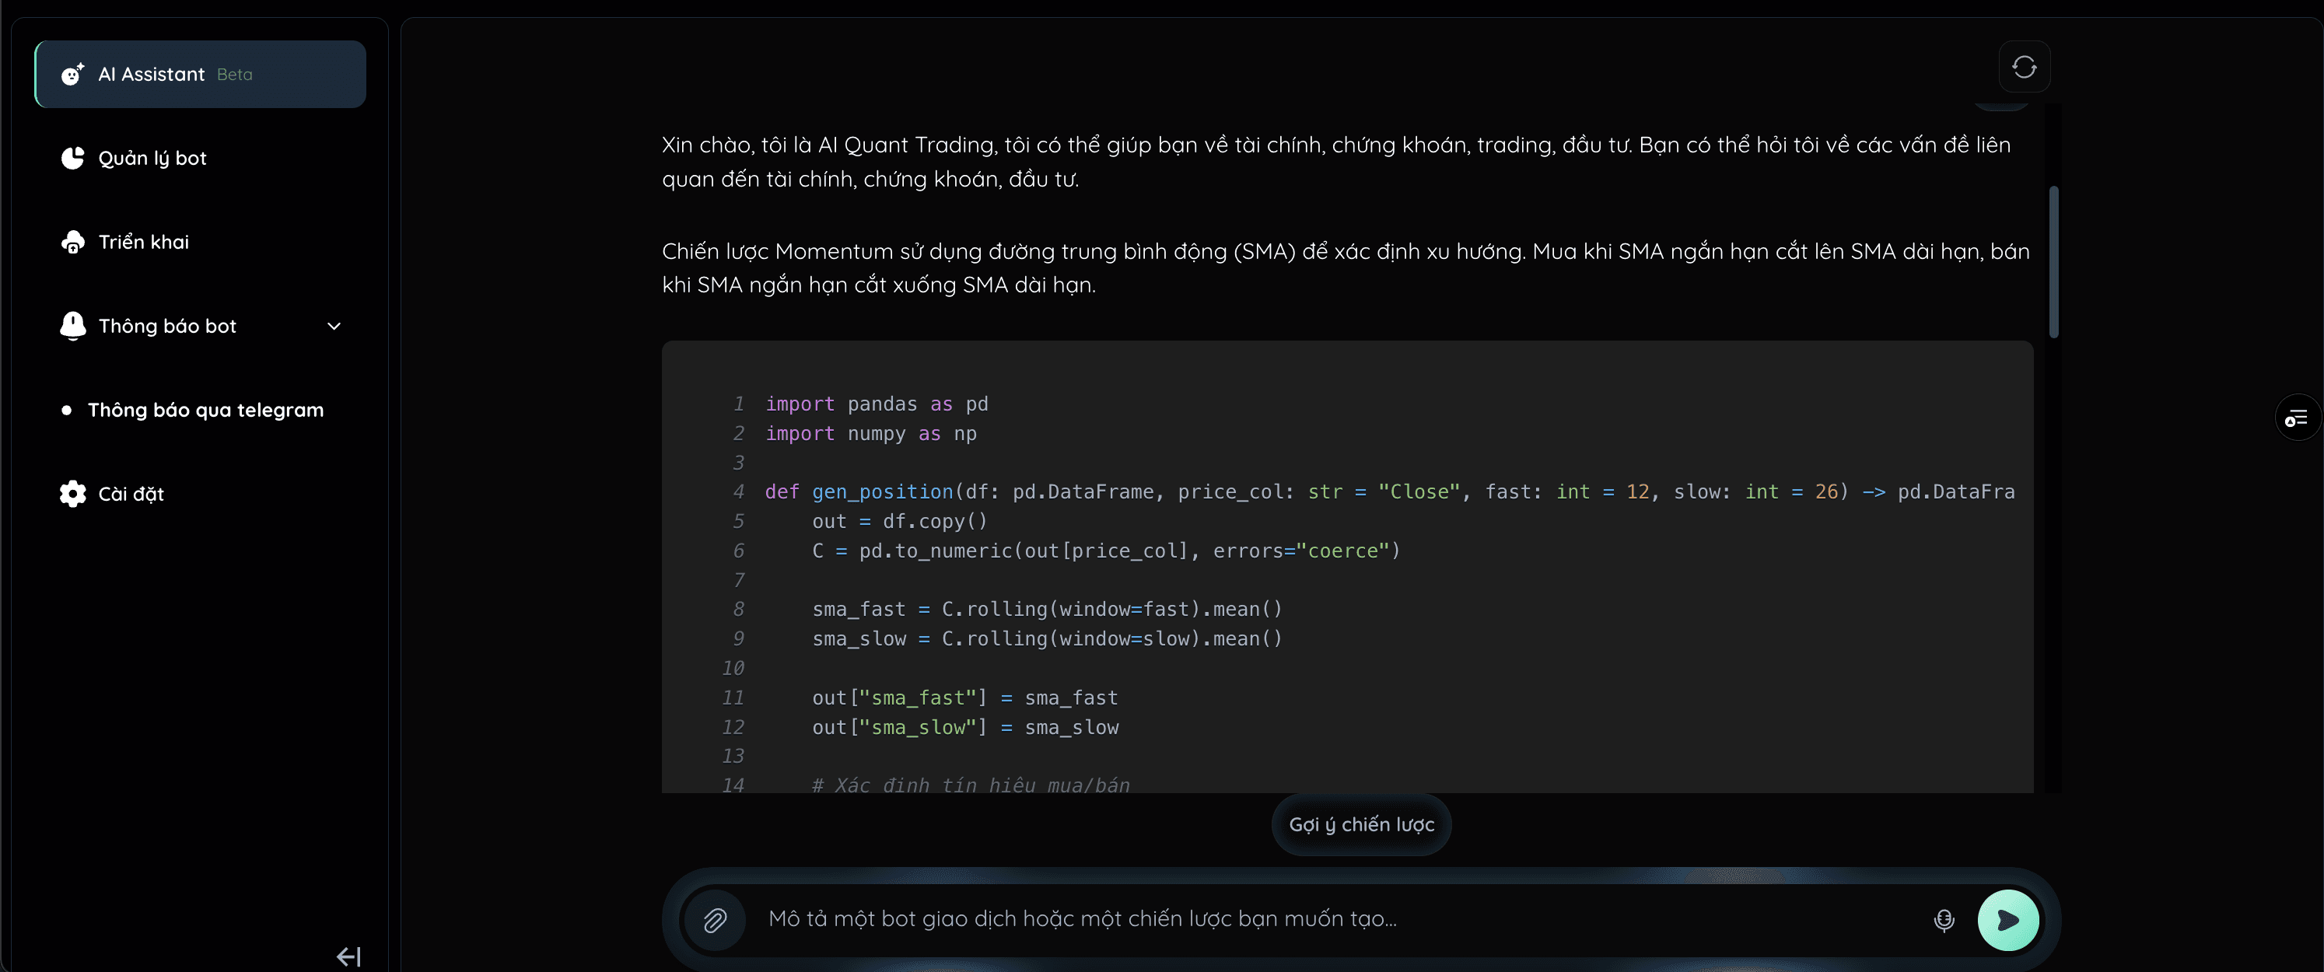This screenshot has height=972, width=2324.
Task: Go to the Quản lý bot menu
Action: (x=152, y=158)
